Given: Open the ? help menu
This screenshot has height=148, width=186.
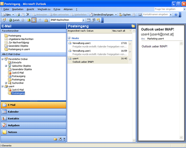Looking at the screenshot, I should click(x=76, y=9).
